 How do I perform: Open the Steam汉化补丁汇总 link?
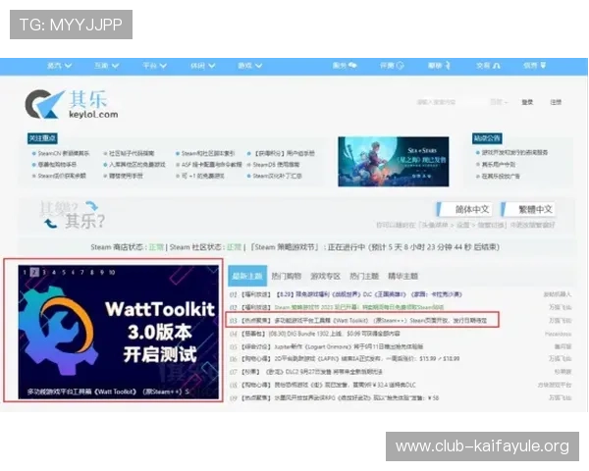[x=277, y=176]
